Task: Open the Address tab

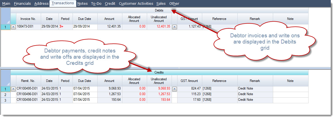Action: pyautogui.click(x=41, y=4)
